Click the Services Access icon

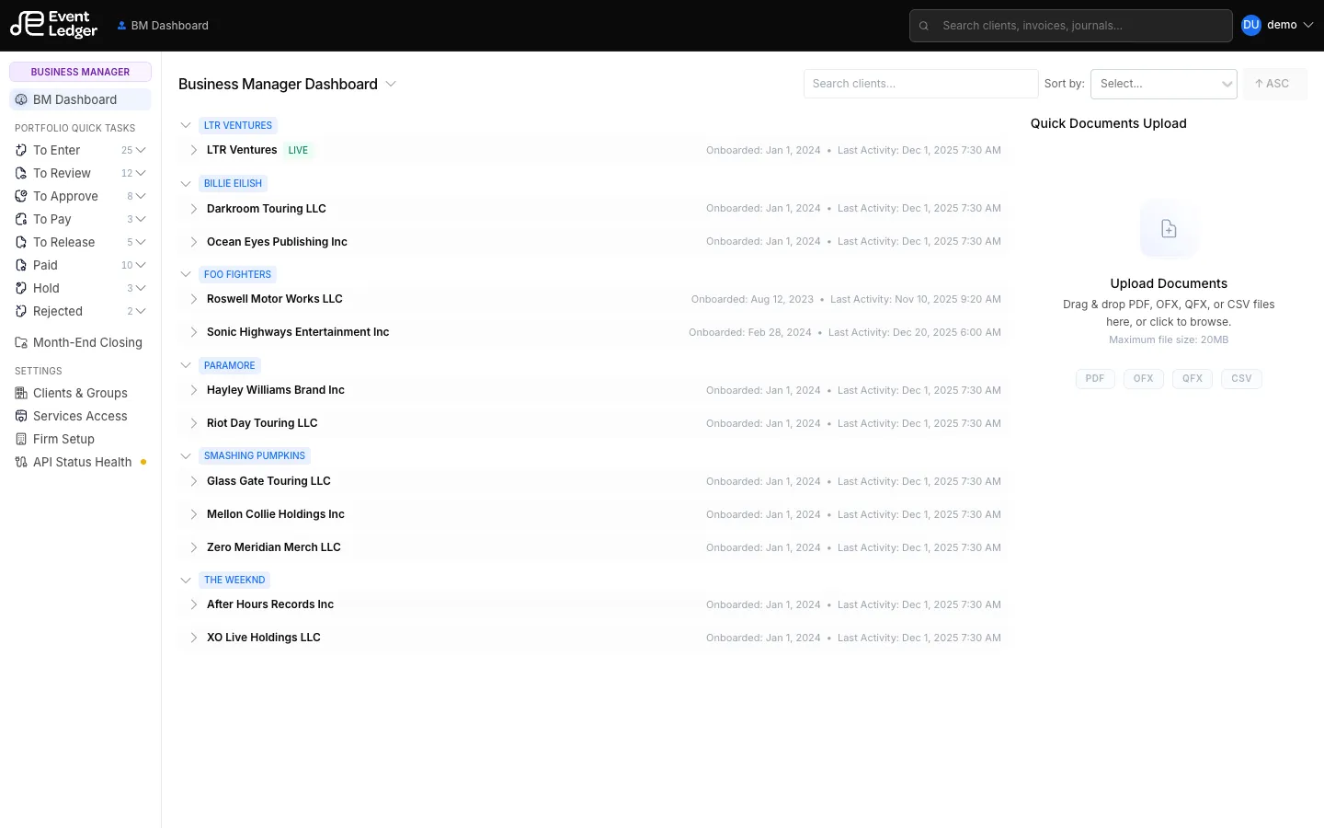coord(21,416)
